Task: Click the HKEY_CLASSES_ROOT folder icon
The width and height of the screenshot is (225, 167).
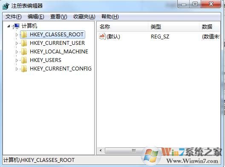Action: coord(24,35)
